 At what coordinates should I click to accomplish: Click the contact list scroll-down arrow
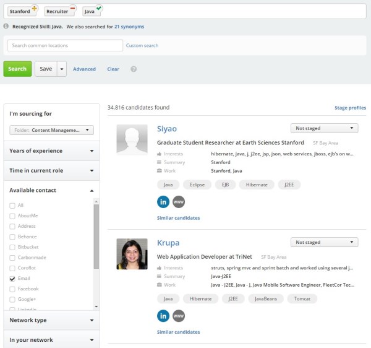pos(96,307)
